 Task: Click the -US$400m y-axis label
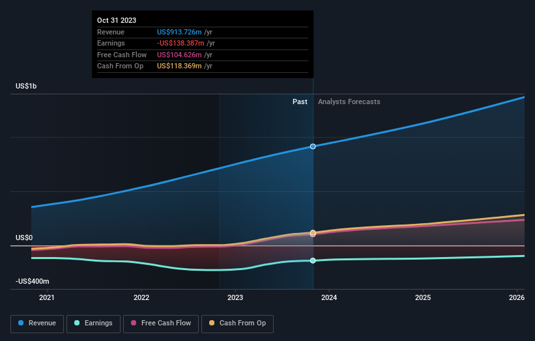click(x=33, y=281)
